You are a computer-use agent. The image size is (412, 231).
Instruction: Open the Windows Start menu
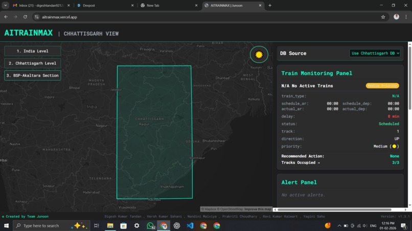pos(6,225)
